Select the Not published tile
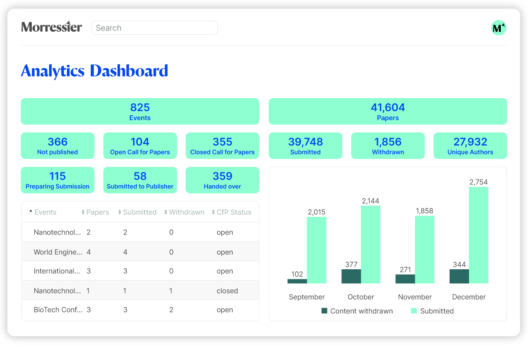The width and height of the screenshot is (528, 352). coord(58,146)
